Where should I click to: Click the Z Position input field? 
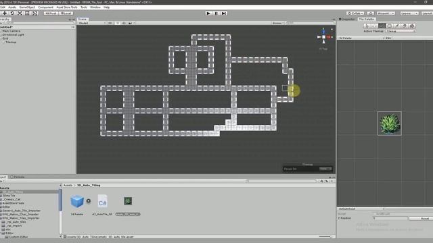390,218
